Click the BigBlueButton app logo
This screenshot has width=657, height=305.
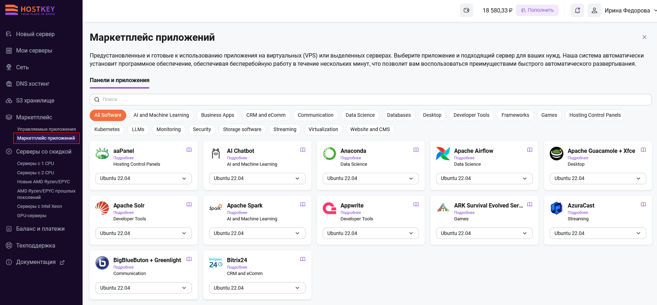[x=102, y=263]
